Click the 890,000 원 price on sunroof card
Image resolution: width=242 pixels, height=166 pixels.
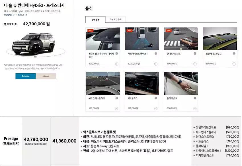pyautogui.click(x=211, y=64)
